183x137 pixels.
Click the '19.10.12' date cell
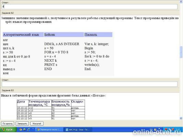point(22,111)
